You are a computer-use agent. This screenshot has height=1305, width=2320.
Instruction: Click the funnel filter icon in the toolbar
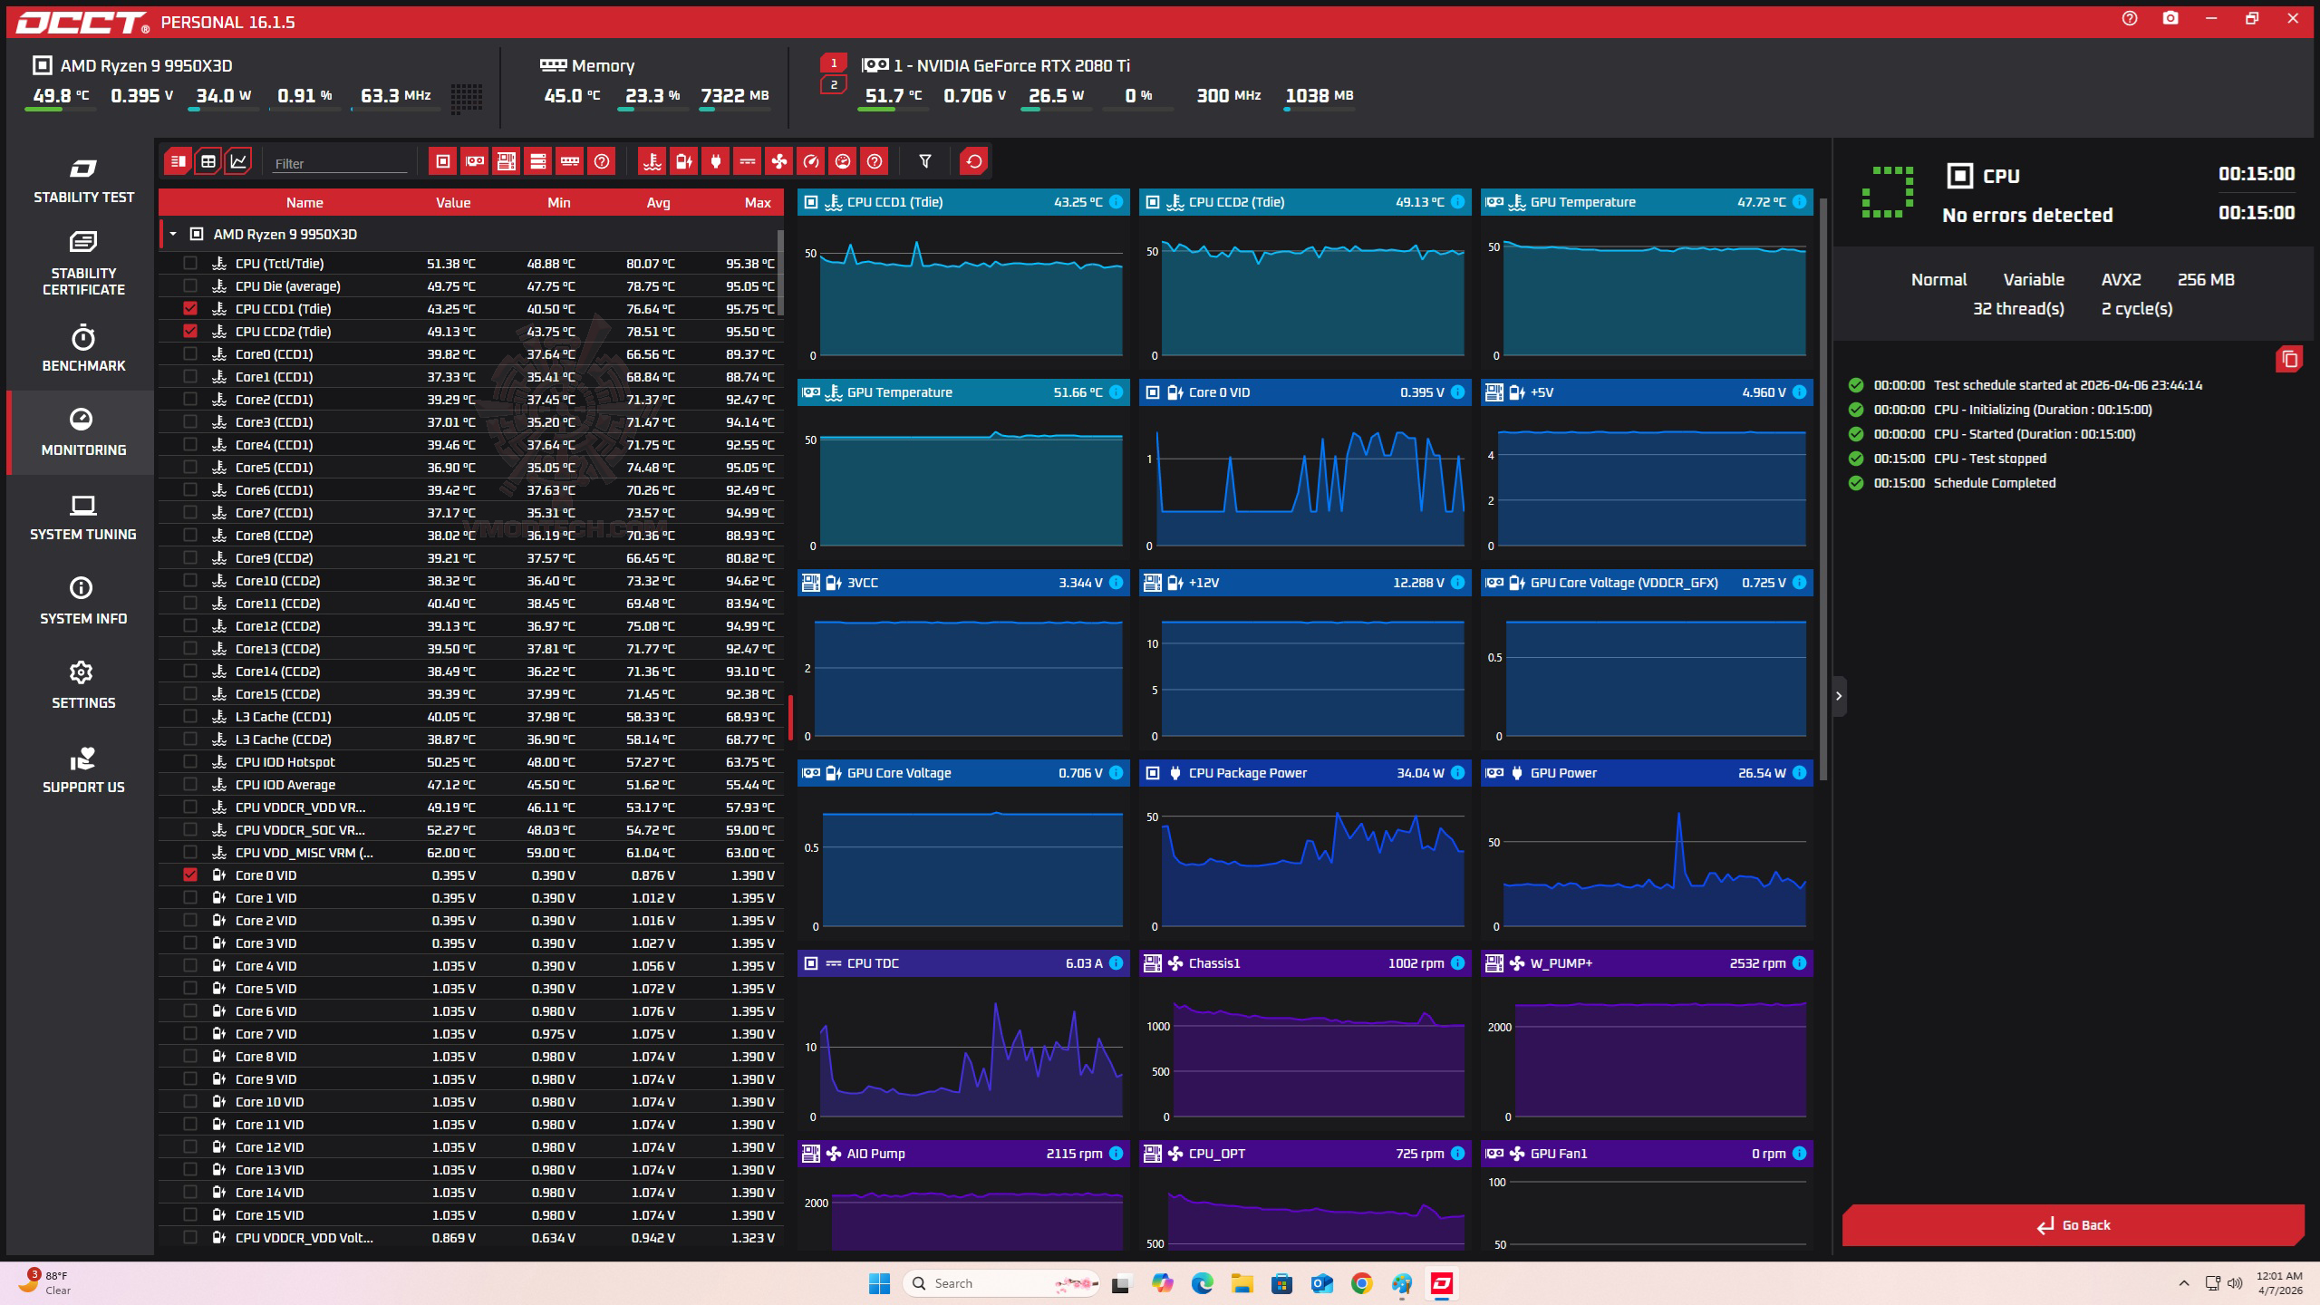click(x=924, y=161)
